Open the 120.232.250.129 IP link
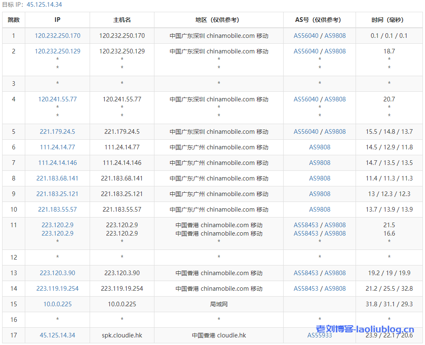This screenshot has height=345, width=425. [57, 51]
